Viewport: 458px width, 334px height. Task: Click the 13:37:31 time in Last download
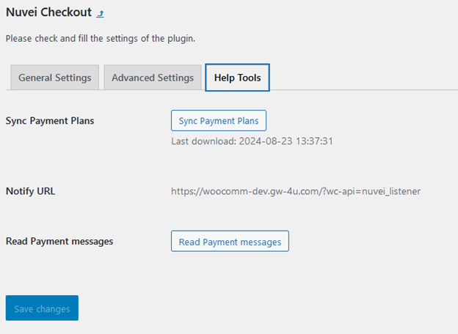[x=313, y=141]
